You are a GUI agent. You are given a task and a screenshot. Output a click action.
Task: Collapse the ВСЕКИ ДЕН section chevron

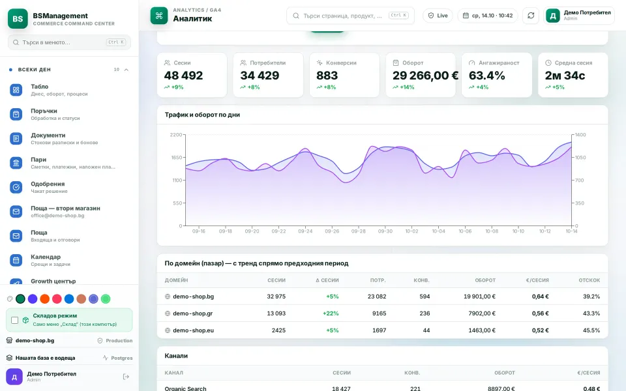[x=126, y=70]
